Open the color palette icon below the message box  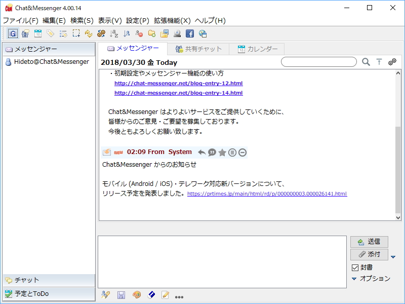click(137, 295)
